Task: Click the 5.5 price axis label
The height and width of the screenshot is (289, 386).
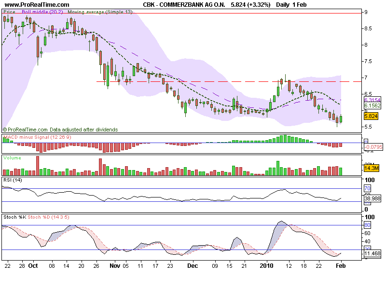Action: 368,127
